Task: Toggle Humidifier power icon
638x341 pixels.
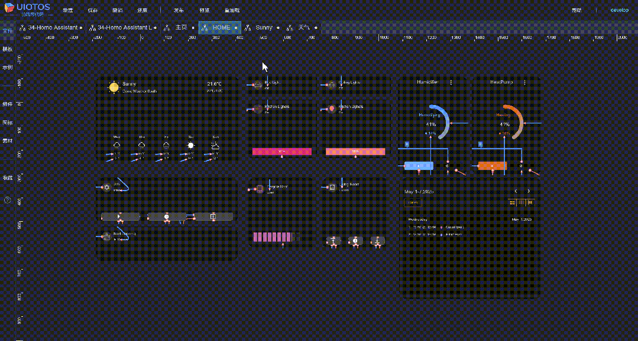Action: coord(447,166)
